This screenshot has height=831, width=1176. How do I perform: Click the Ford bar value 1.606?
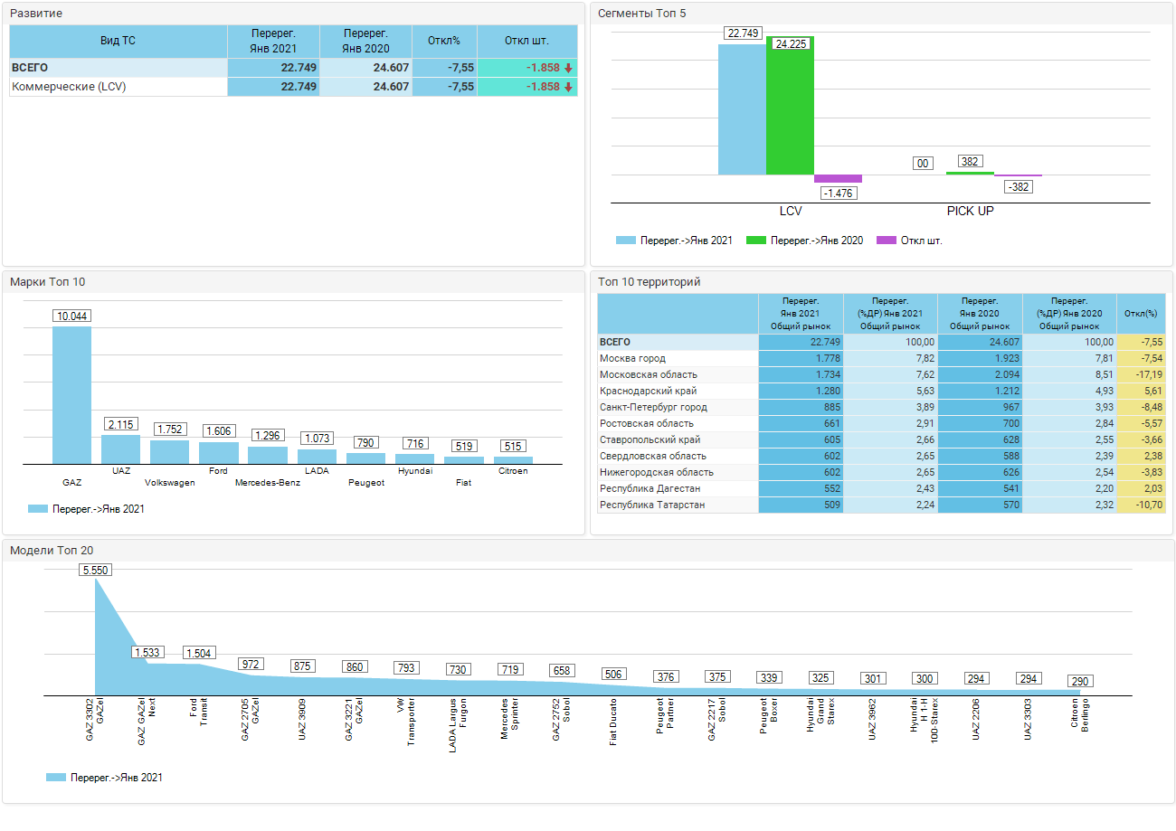(218, 432)
